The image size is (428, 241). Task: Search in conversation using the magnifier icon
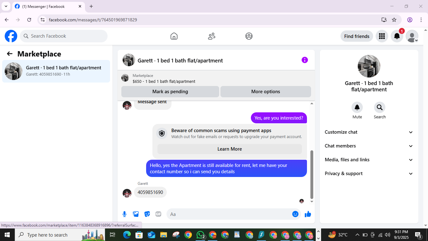pos(380,107)
